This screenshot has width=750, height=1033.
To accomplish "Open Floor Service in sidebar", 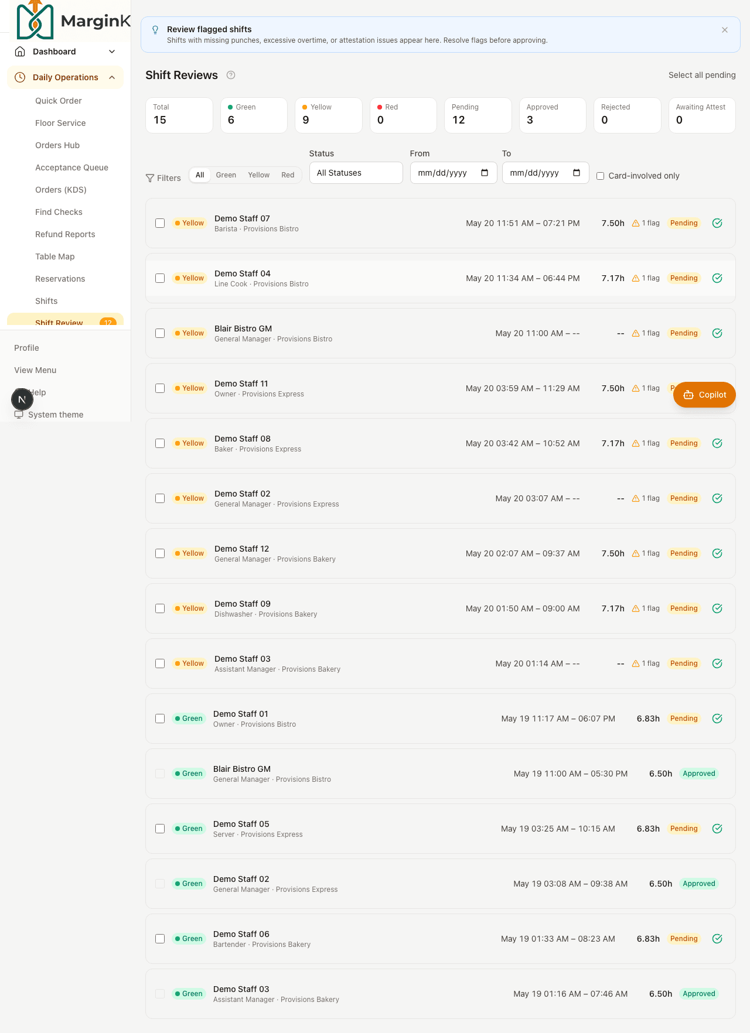I will pyautogui.click(x=60, y=123).
